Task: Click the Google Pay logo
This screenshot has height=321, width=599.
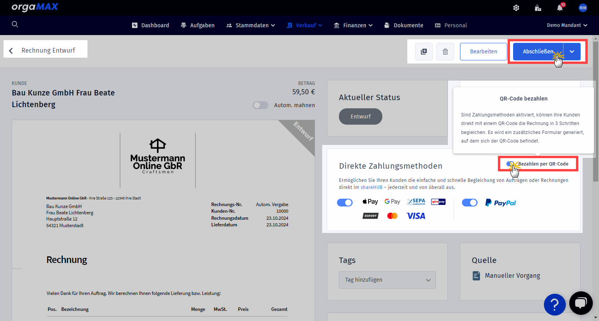Action: coord(392,201)
